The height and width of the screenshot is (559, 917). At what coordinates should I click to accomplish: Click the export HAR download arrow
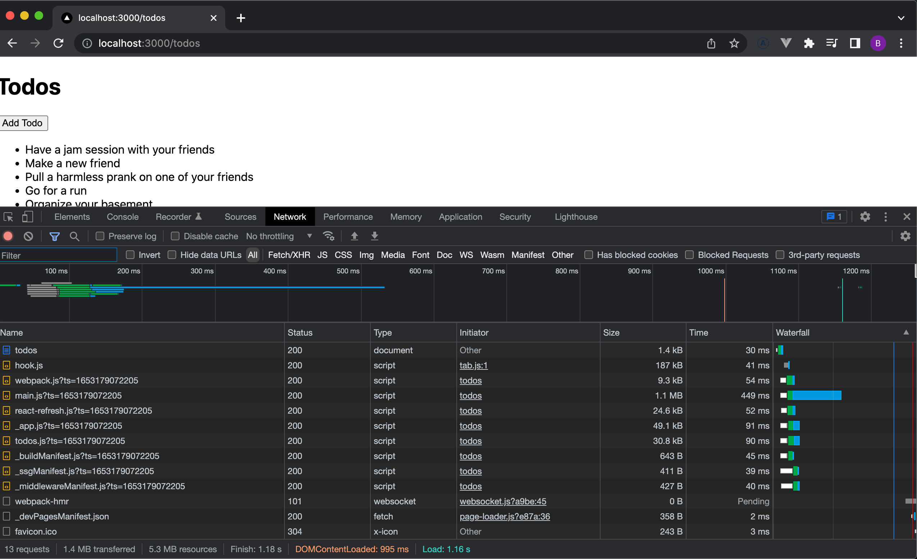click(374, 236)
